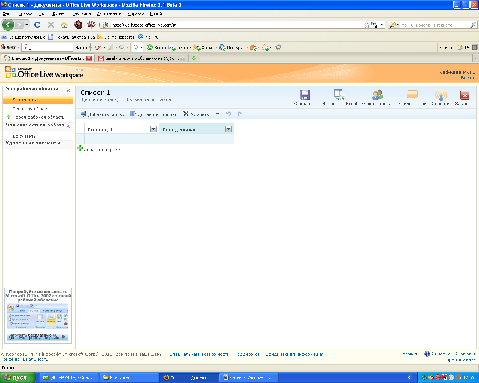Click the Firefox back button
This screenshot has height=383, width=479.
[x=8, y=25]
